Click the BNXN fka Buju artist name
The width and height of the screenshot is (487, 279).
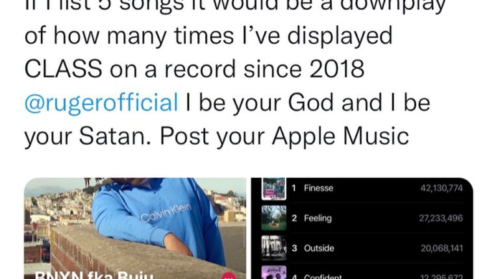[x=94, y=275]
